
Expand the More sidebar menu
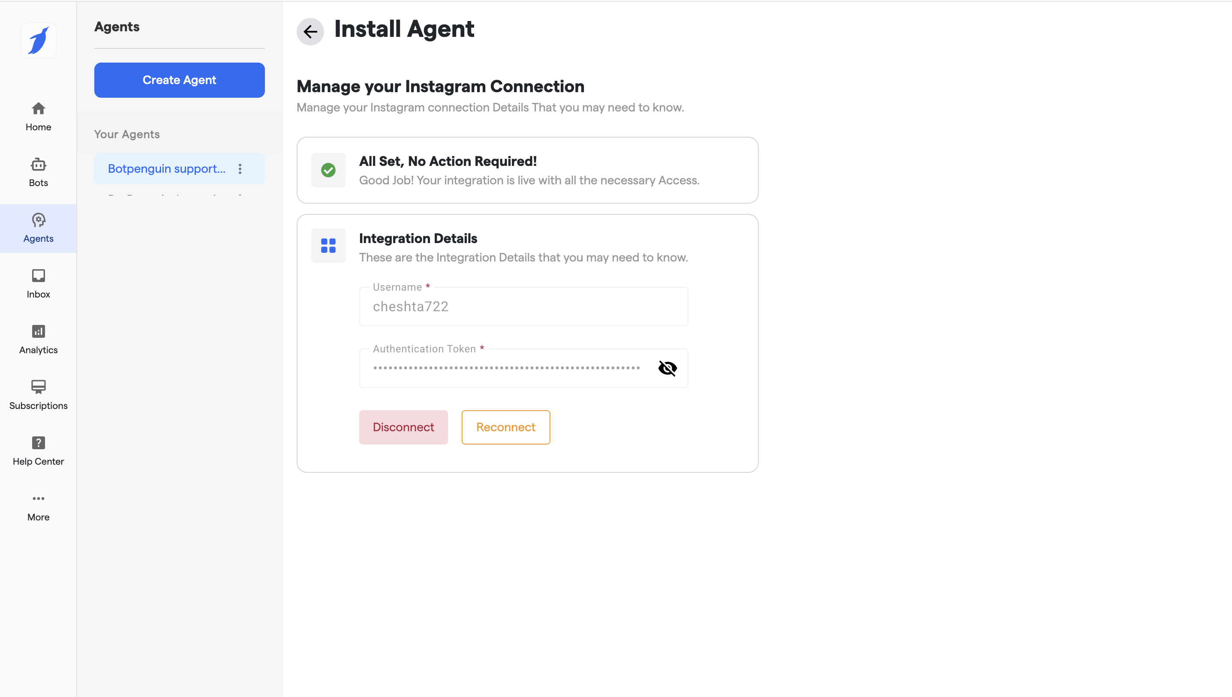coord(38,507)
